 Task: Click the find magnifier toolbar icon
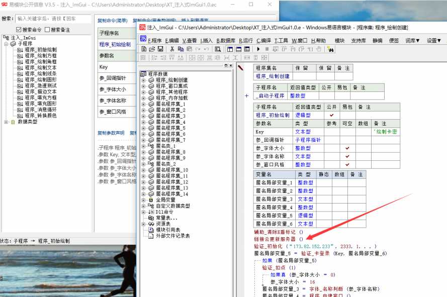218,49
